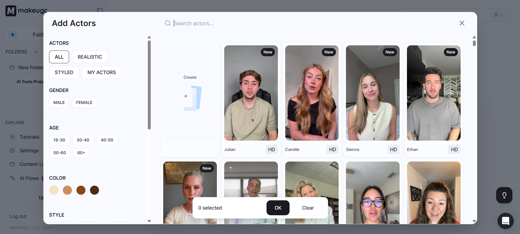The image size is (520, 234).
Task: Click the HD badge on Ethan
Action: (x=454, y=149)
